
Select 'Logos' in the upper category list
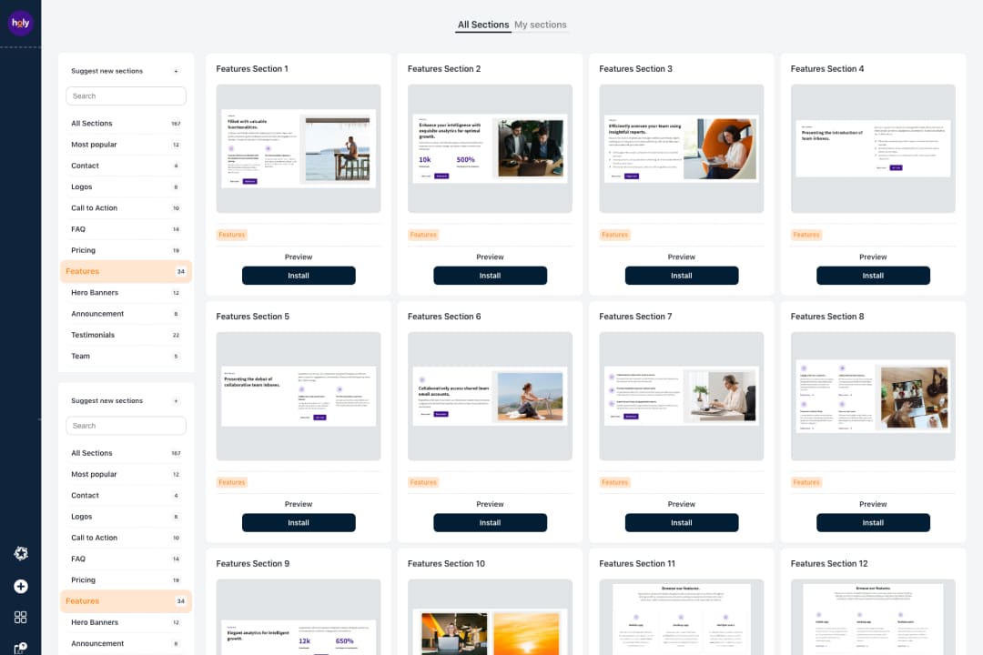126,186
